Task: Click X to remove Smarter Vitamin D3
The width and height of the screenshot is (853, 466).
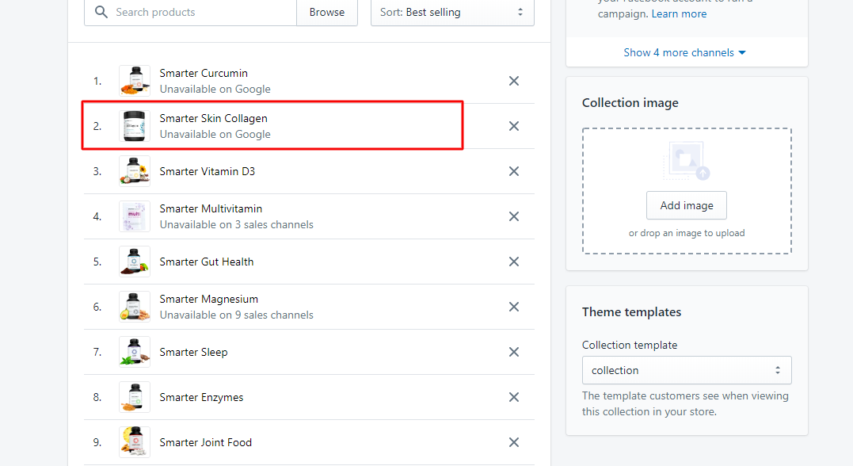Action: click(513, 171)
